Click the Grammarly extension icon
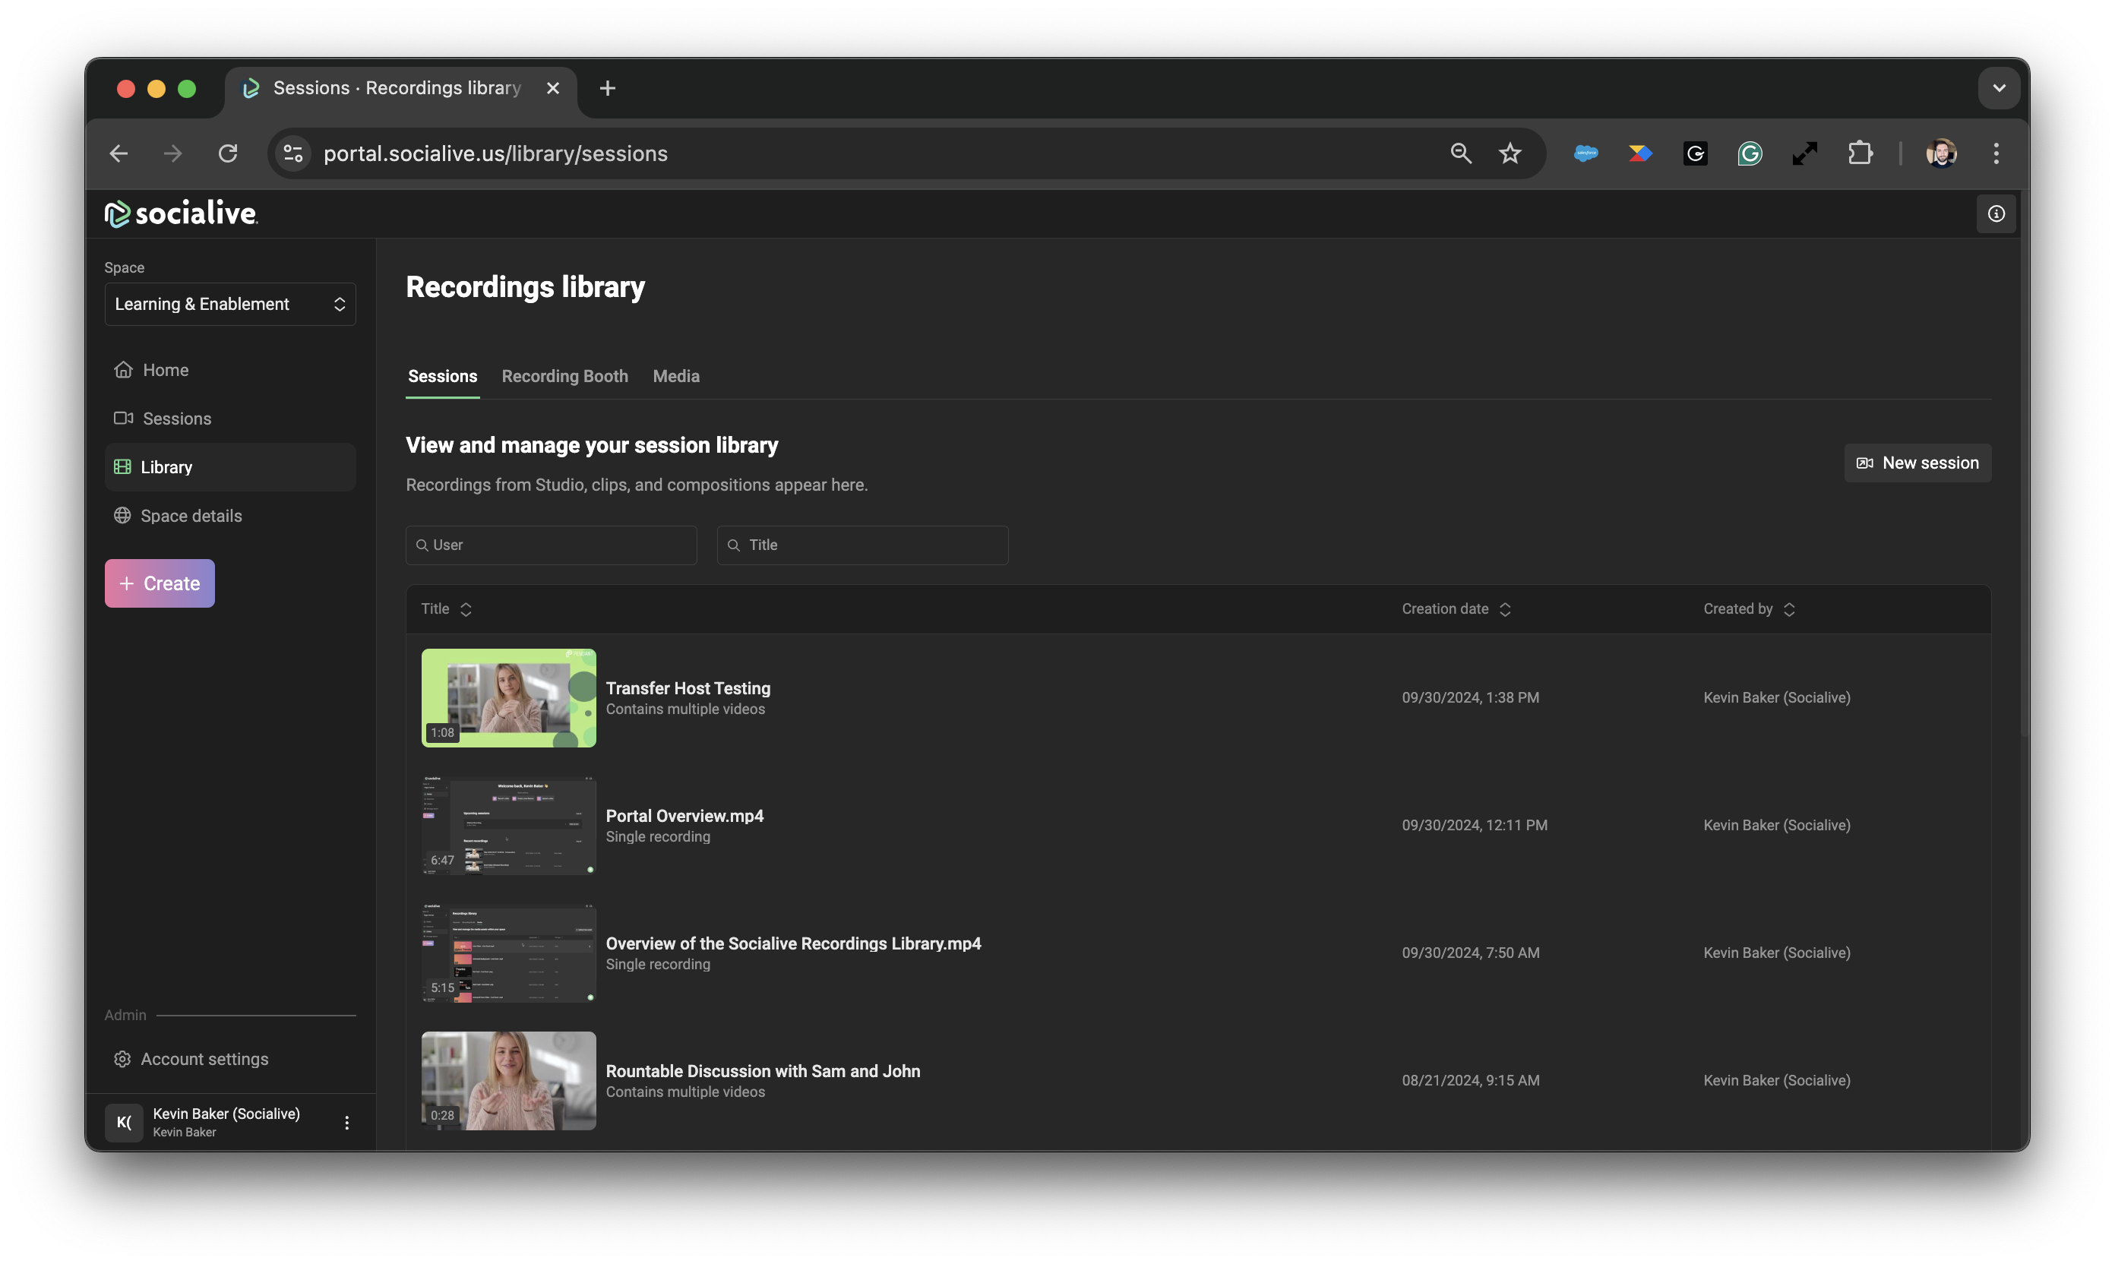This screenshot has width=2115, height=1264. point(1749,153)
